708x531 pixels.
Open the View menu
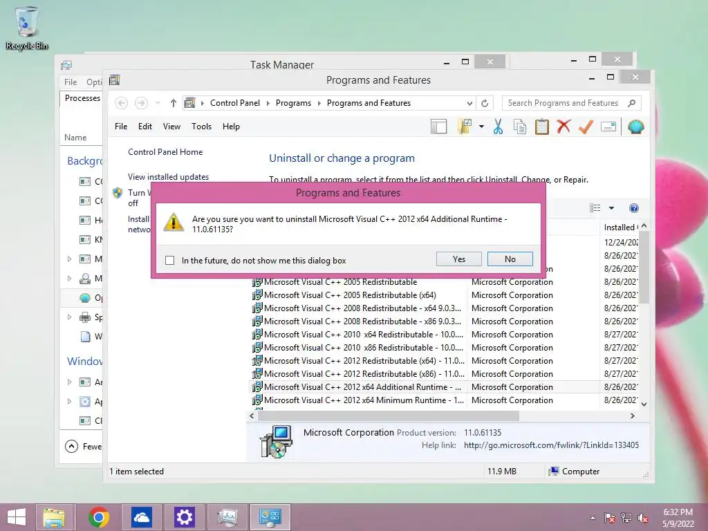171,127
